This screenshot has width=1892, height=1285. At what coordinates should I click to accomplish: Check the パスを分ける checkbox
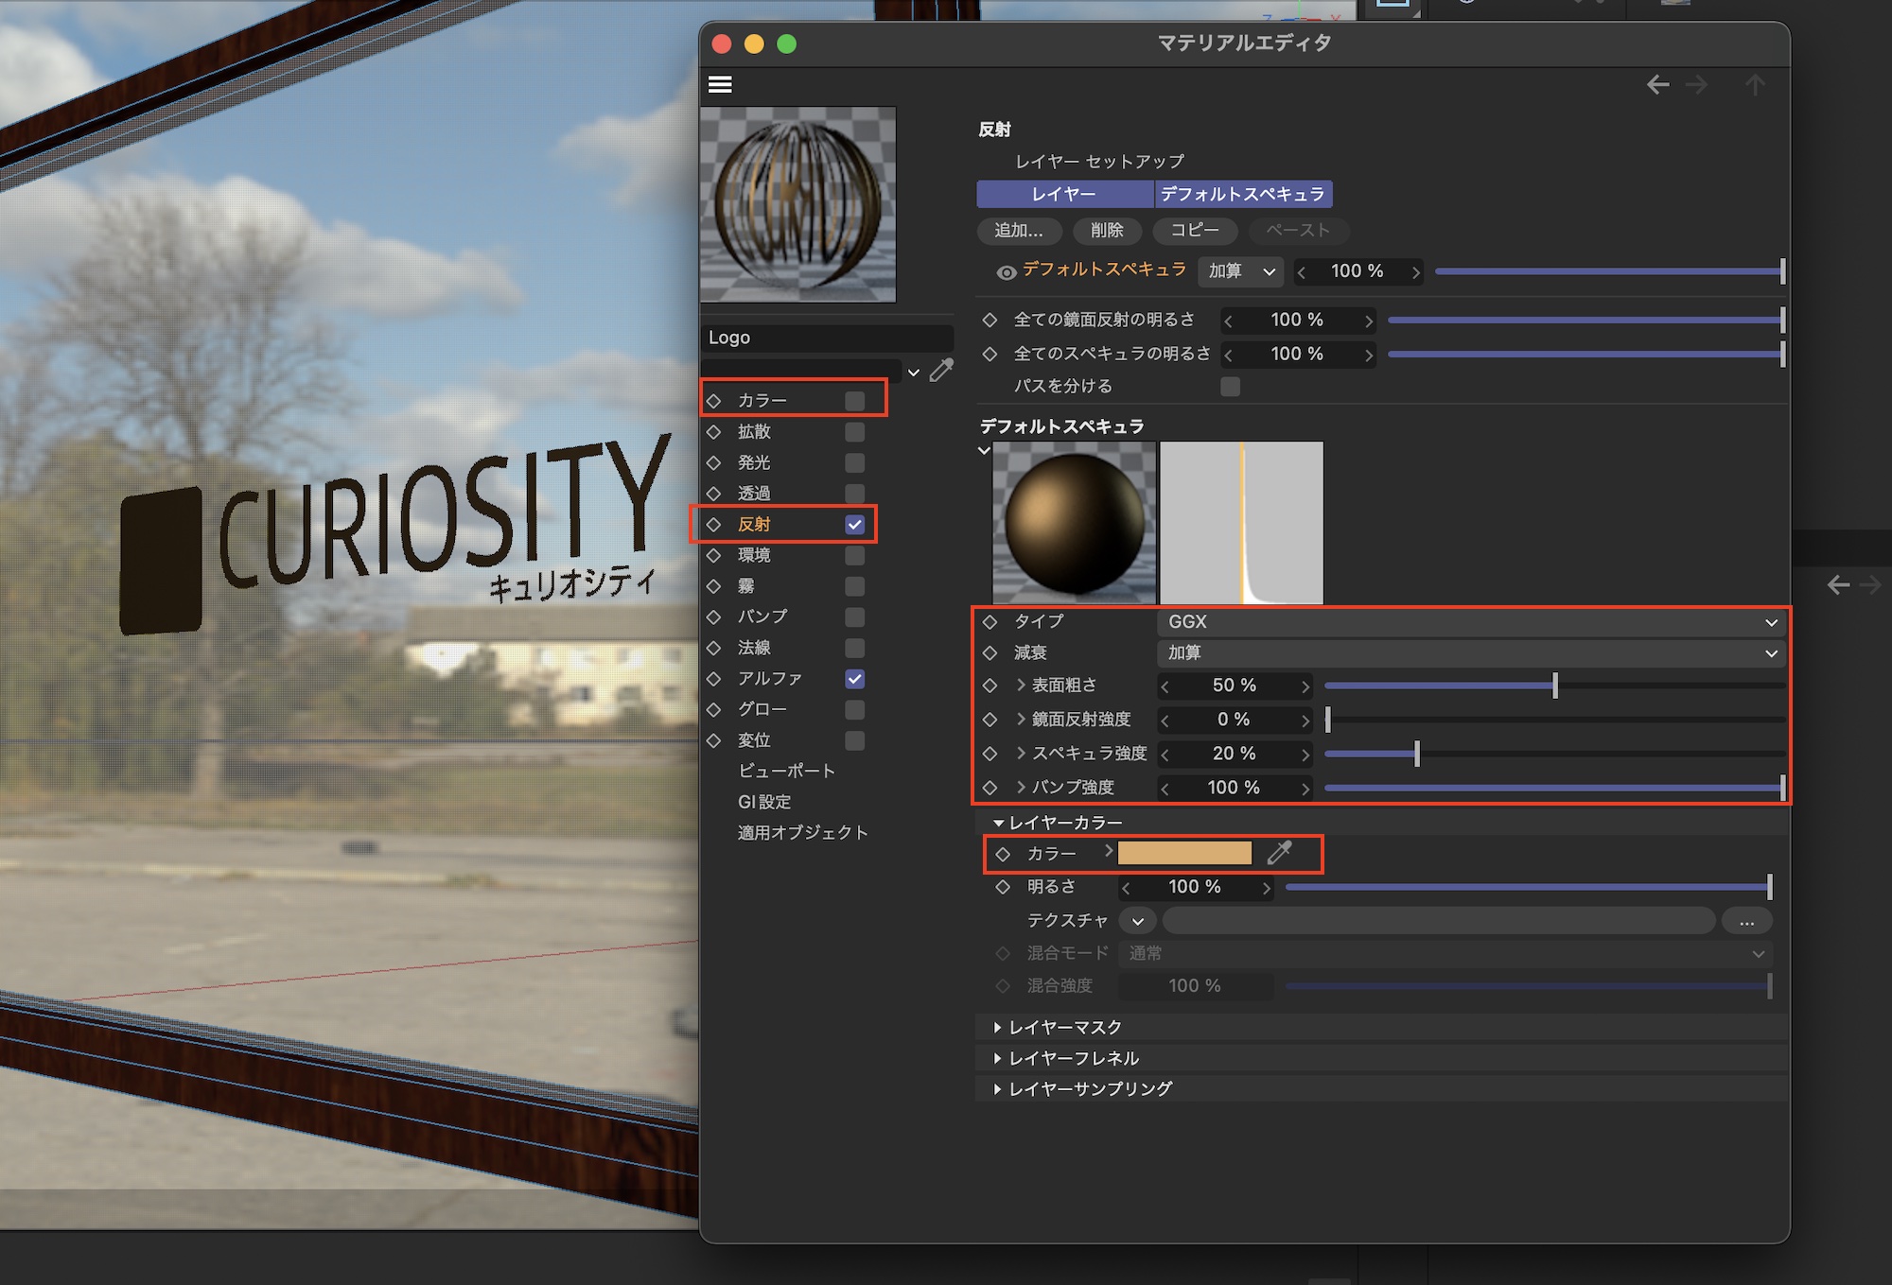tap(1230, 387)
